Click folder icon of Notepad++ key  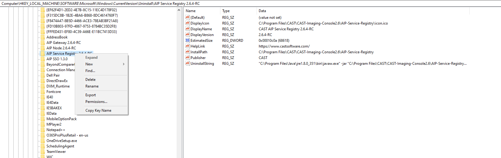coord(43,130)
